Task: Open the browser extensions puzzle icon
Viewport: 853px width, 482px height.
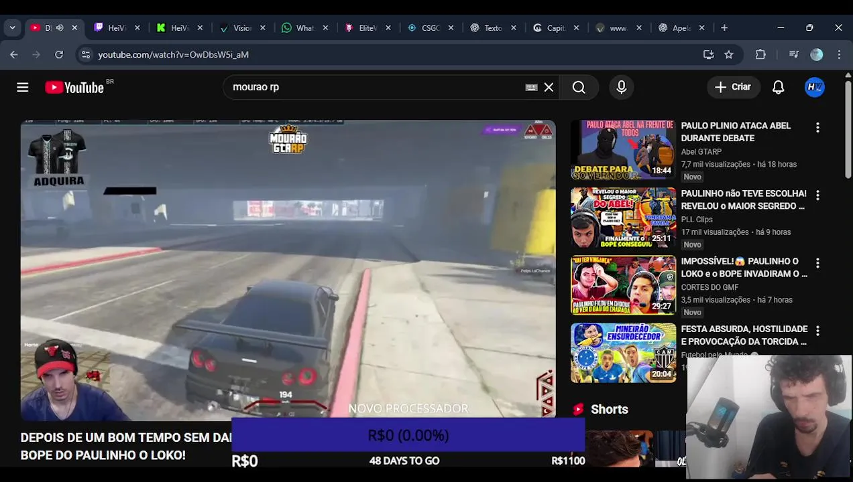Action: click(x=760, y=55)
